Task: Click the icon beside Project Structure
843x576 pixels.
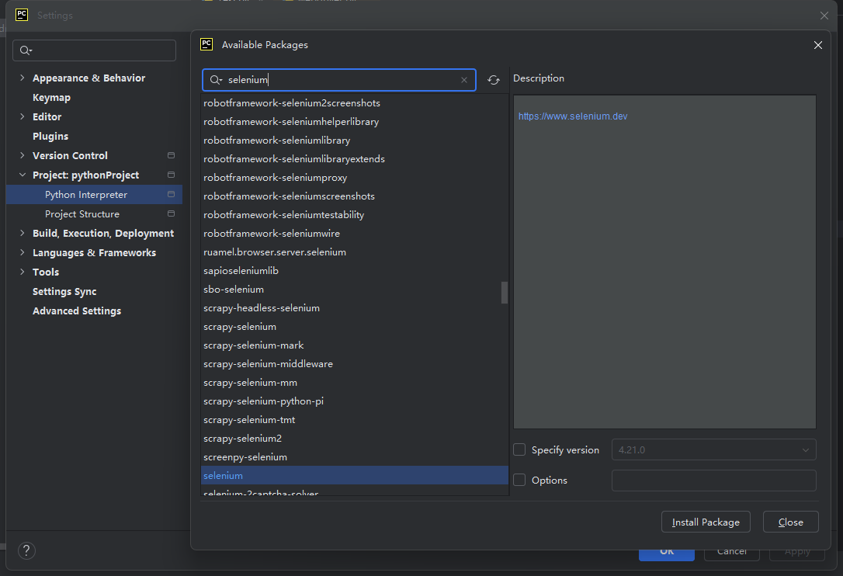Action: click(170, 213)
